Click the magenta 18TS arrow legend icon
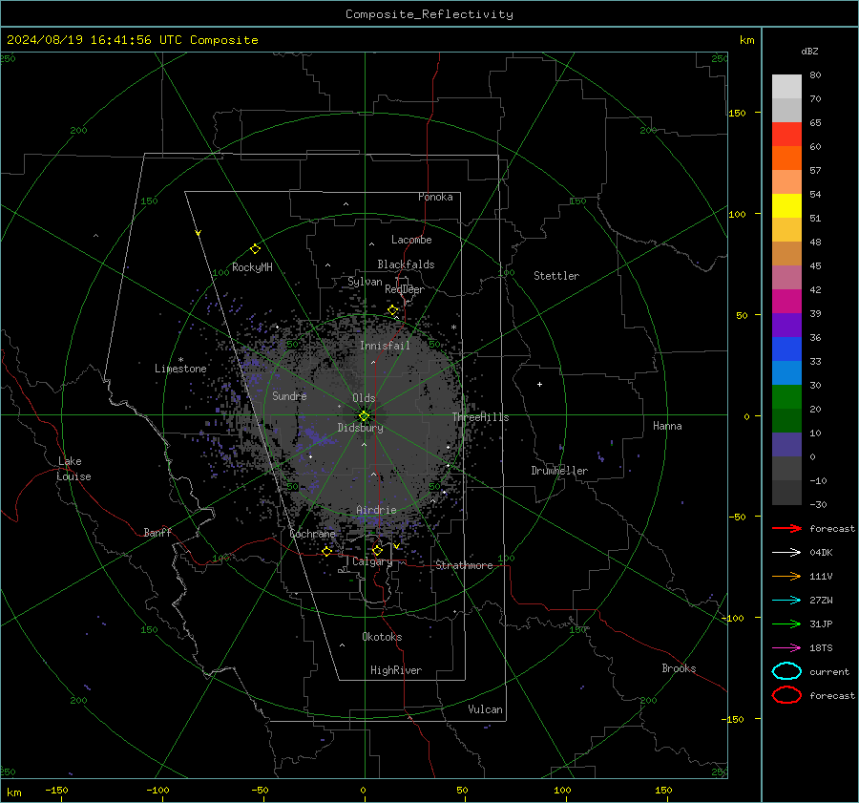 tap(786, 648)
